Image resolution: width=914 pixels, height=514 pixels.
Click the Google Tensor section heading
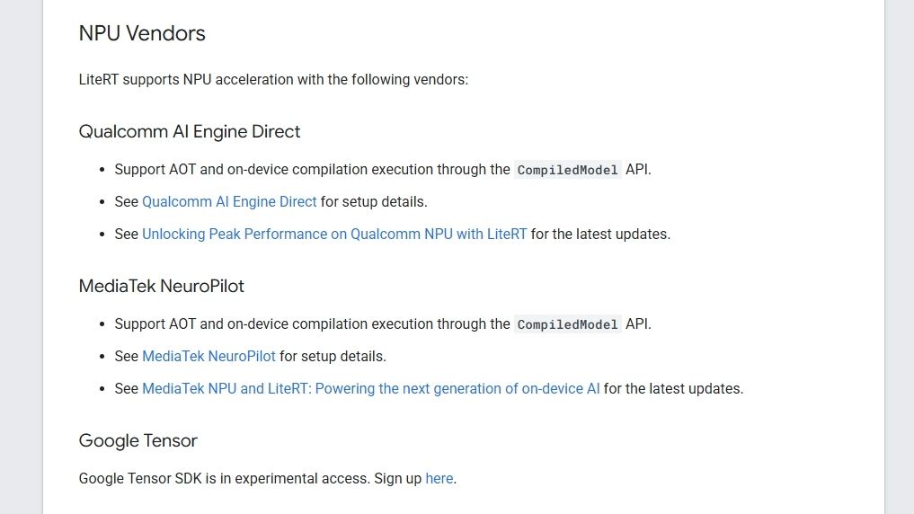click(x=138, y=440)
